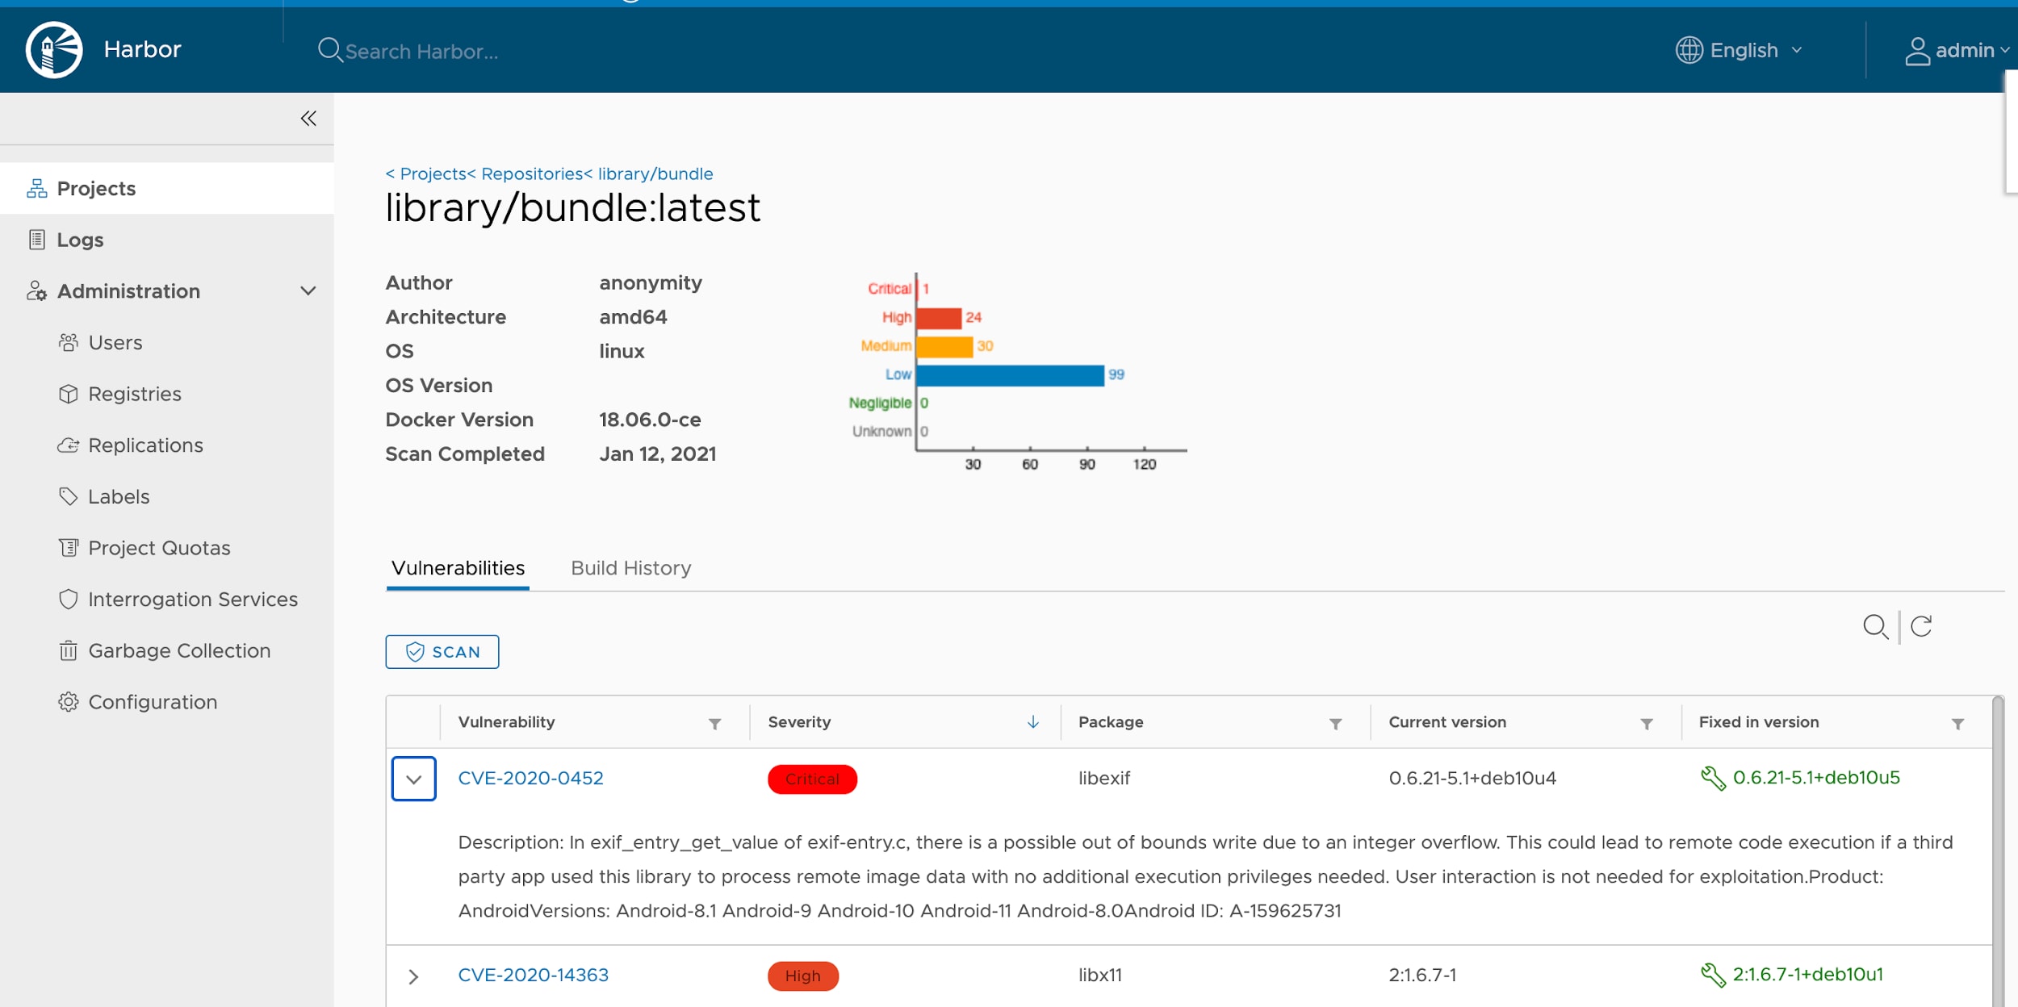2018x1007 pixels.
Task: Switch to the Build History tab
Action: (631, 568)
